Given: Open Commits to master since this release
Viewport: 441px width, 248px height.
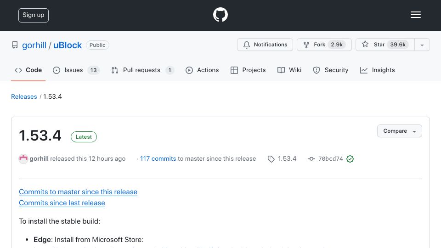Looking at the screenshot, I should coord(78,192).
